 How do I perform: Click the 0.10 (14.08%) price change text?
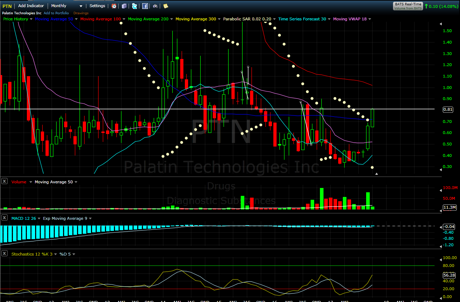tap(444, 6)
